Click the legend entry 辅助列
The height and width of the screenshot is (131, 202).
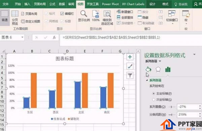coord(73,119)
